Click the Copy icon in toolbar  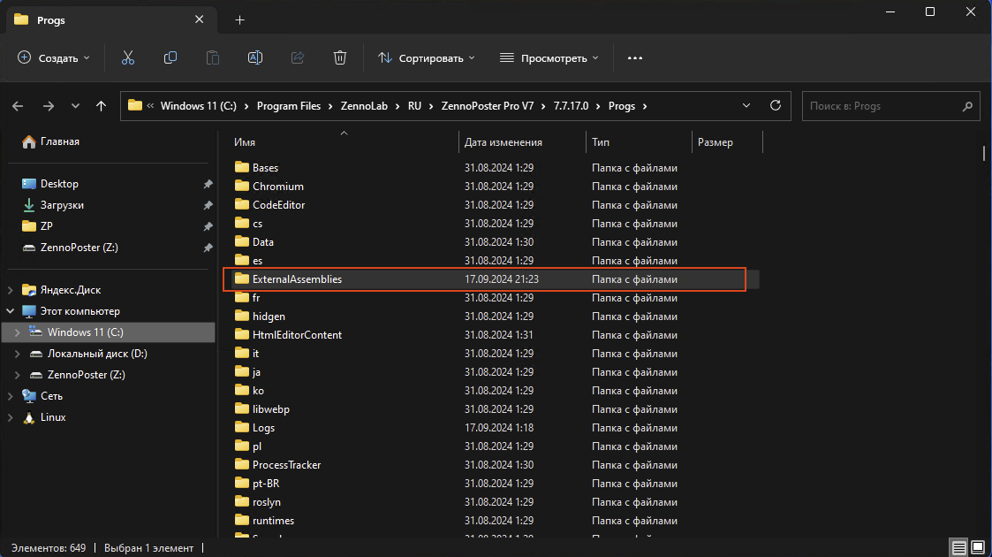click(170, 57)
